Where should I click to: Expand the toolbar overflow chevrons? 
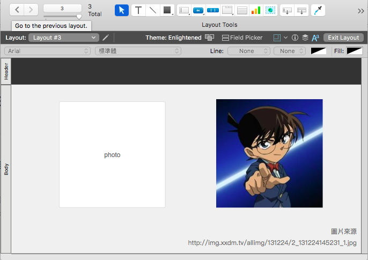361,11
